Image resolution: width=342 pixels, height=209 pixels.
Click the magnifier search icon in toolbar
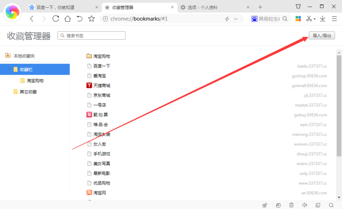pos(285,19)
